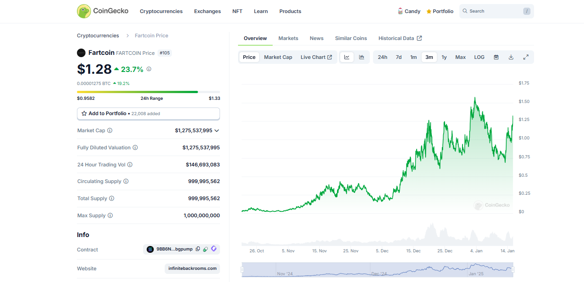The image size is (584, 282).
Task: Click the Fartcoin coin logo
Action: point(81,53)
